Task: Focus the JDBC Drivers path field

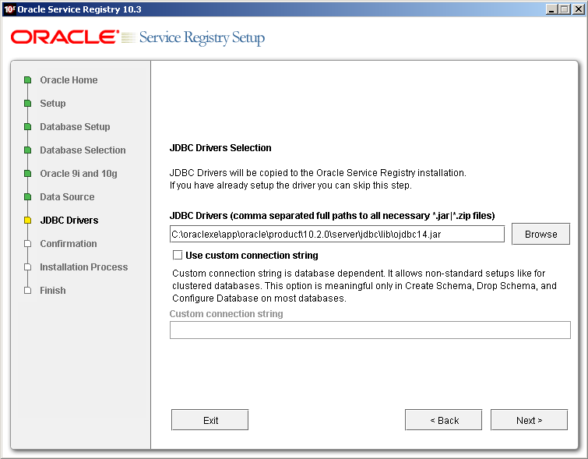Action: 337,235
